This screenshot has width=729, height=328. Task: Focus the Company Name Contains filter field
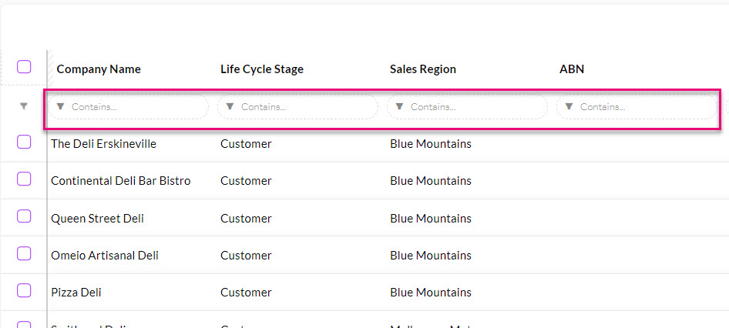129,107
